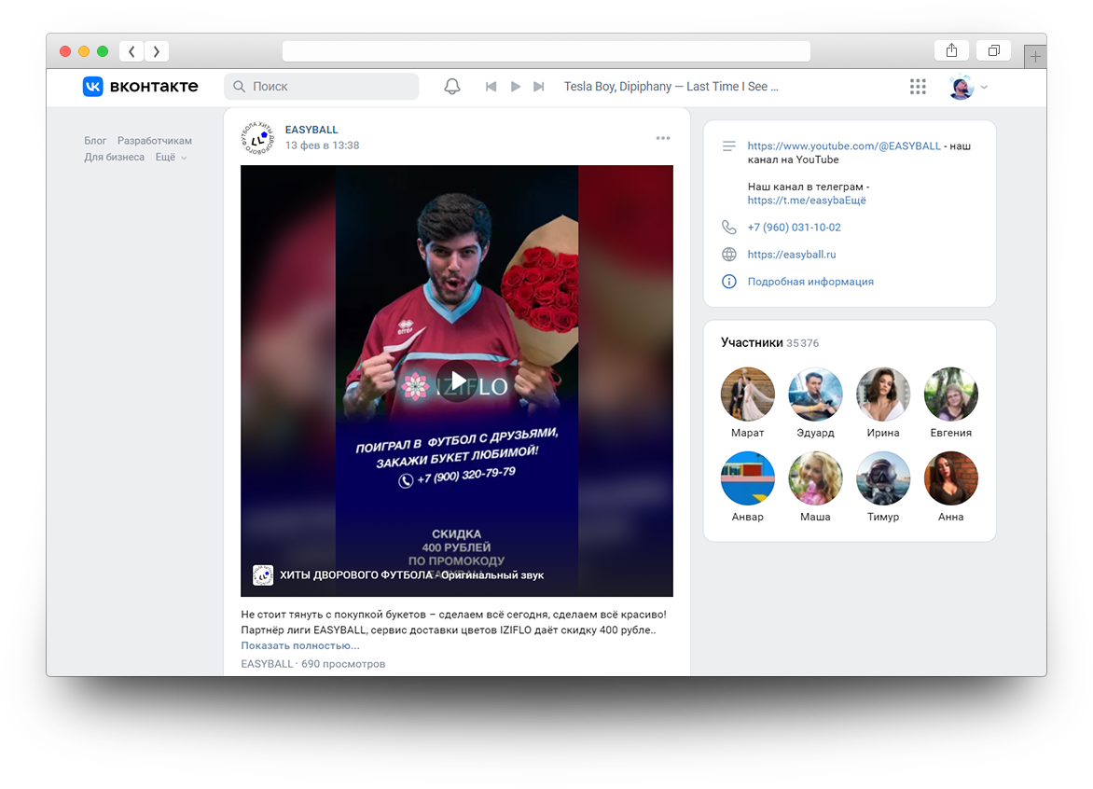The image size is (1093, 789).
Task: Open a new browser tab
Action: 1035,57
